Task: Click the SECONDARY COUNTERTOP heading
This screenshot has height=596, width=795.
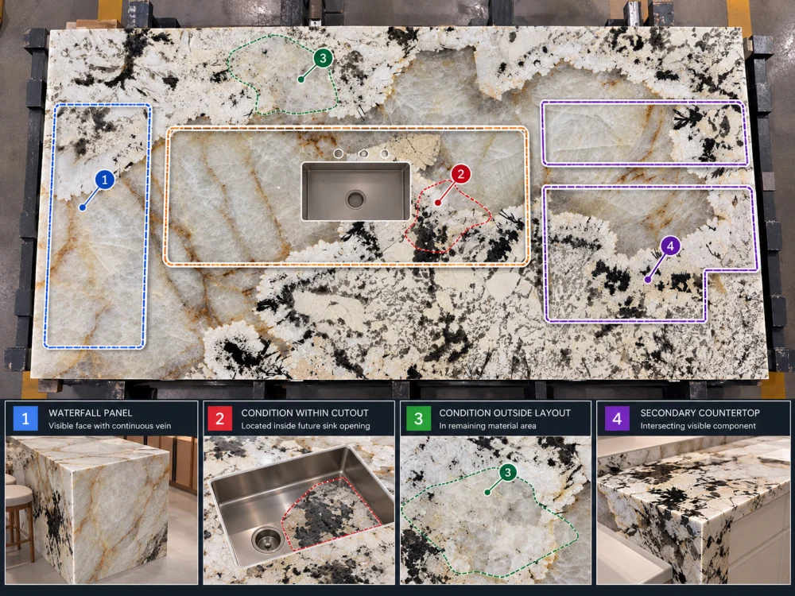Action: tap(700, 413)
